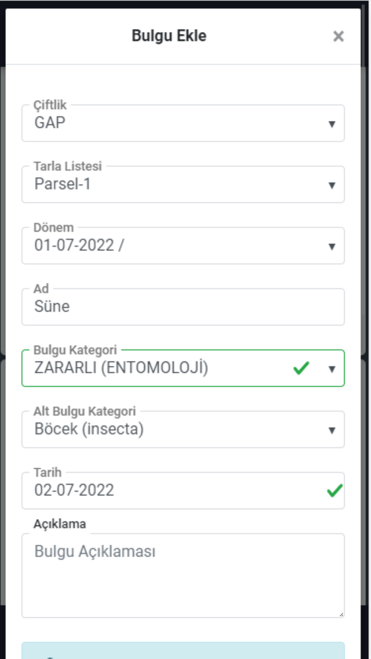Close the Bulgu Ekle dialog
This screenshot has height=659, width=371.
(x=338, y=36)
